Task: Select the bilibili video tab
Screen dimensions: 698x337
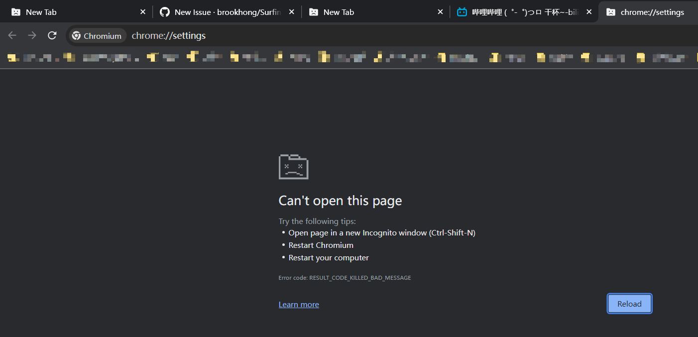Action: [518, 11]
